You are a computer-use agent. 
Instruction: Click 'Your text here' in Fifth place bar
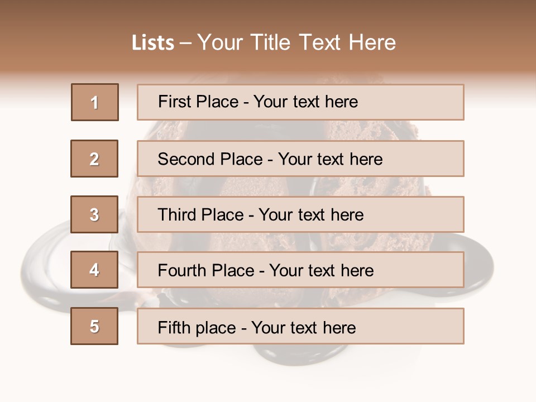pos(304,327)
